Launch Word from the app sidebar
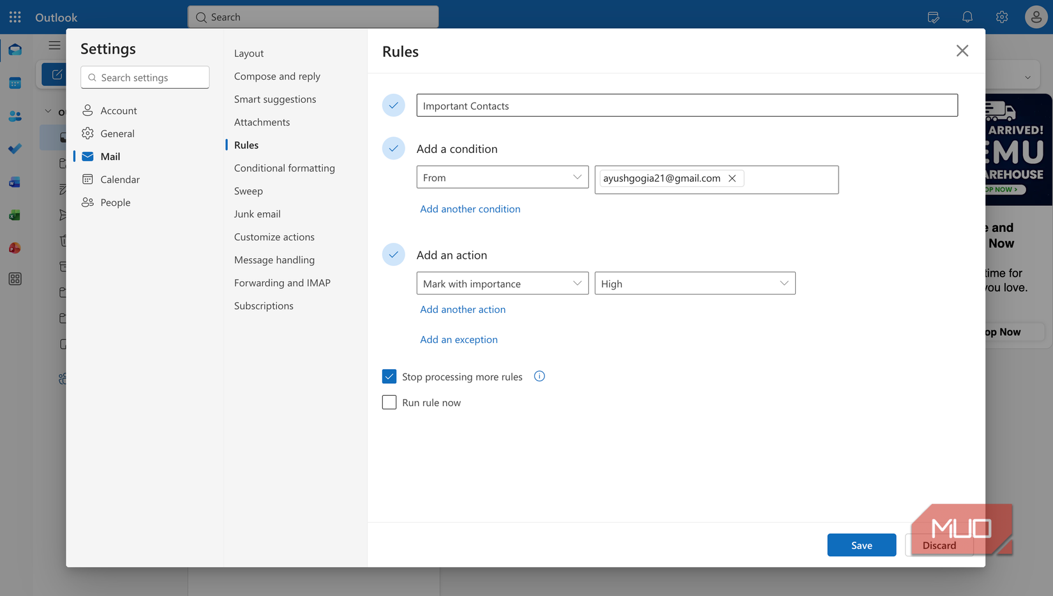 click(x=15, y=182)
